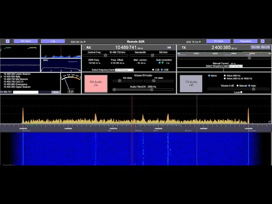Click the refresh icon at top left
The width and height of the screenshot is (272, 204).
pos(7,41)
